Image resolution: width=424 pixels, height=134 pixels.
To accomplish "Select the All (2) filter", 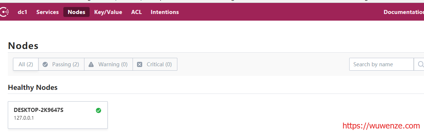I will pos(26,64).
